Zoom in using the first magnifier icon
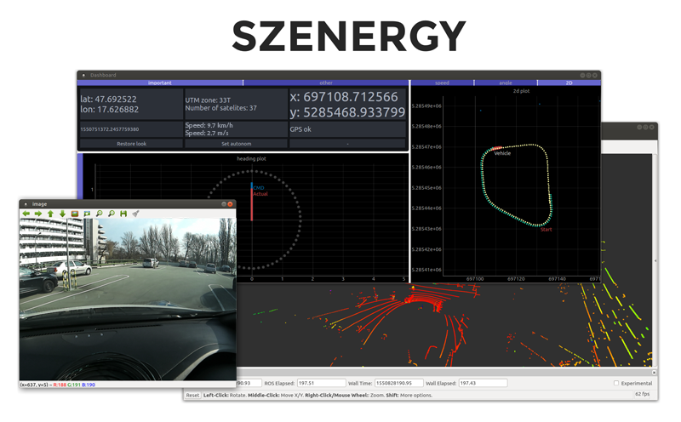Image resolution: width=681 pixels, height=422 pixels. (x=100, y=214)
